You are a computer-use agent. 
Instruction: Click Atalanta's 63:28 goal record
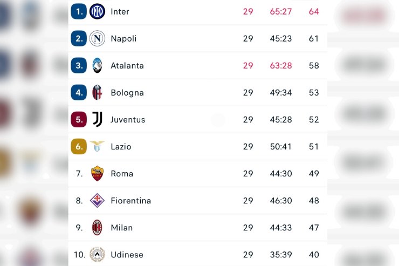281,65
